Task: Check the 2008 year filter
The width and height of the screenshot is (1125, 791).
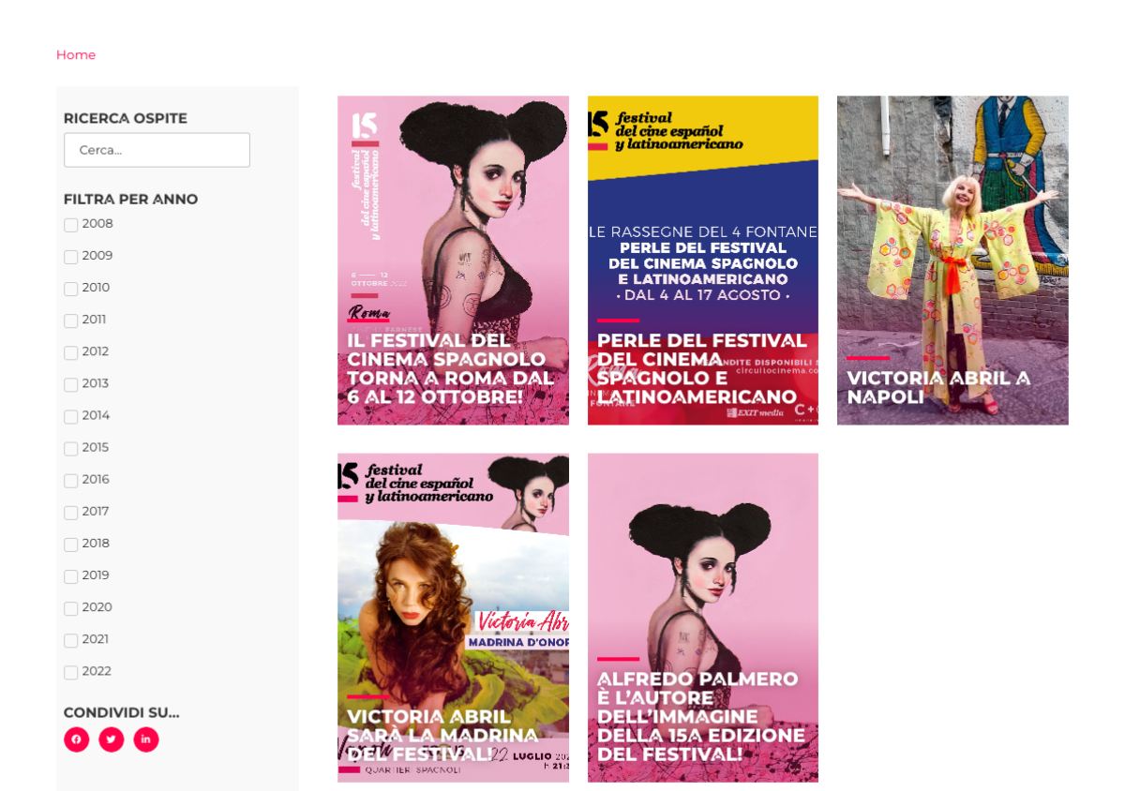Action: point(71,225)
